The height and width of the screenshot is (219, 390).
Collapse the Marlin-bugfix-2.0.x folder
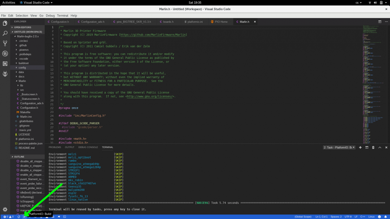[x=27, y=36]
